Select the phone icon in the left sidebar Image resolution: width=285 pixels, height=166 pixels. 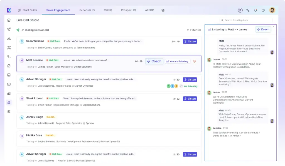point(9,57)
